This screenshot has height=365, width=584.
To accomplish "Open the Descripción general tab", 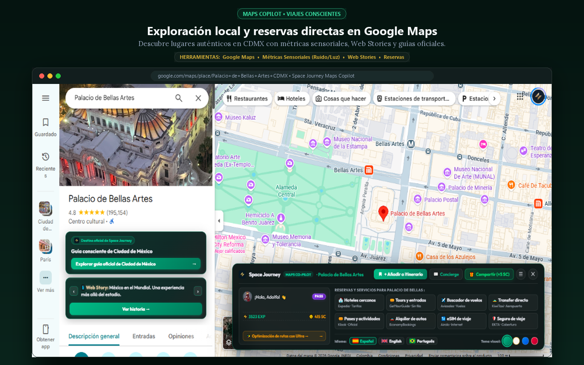I will pos(94,336).
